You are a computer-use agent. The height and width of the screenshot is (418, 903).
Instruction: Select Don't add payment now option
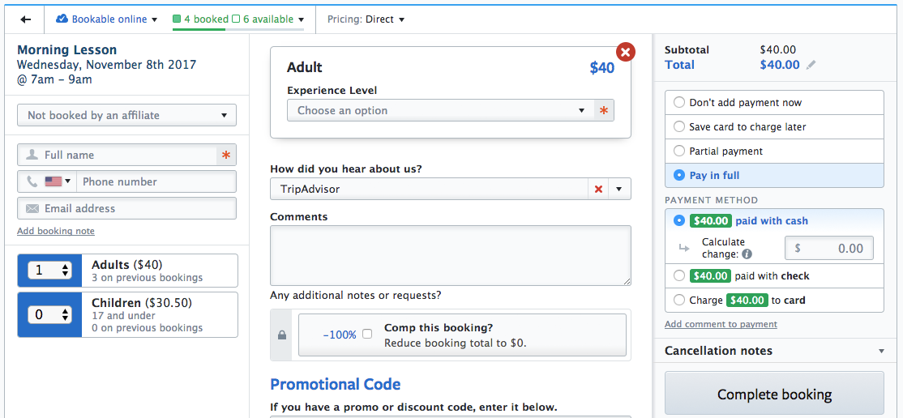tap(679, 103)
